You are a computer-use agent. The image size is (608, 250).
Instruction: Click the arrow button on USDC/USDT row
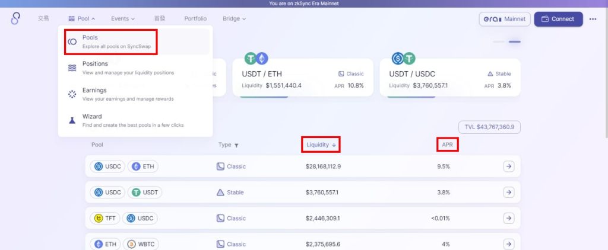508,193
